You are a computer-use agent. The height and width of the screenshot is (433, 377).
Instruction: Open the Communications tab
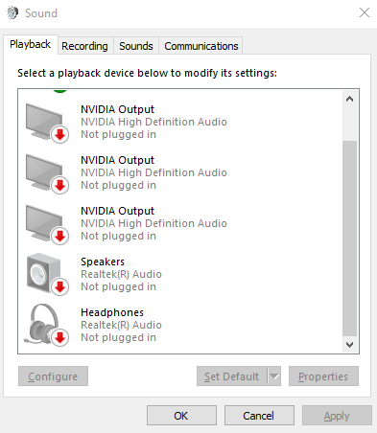coord(201,46)
